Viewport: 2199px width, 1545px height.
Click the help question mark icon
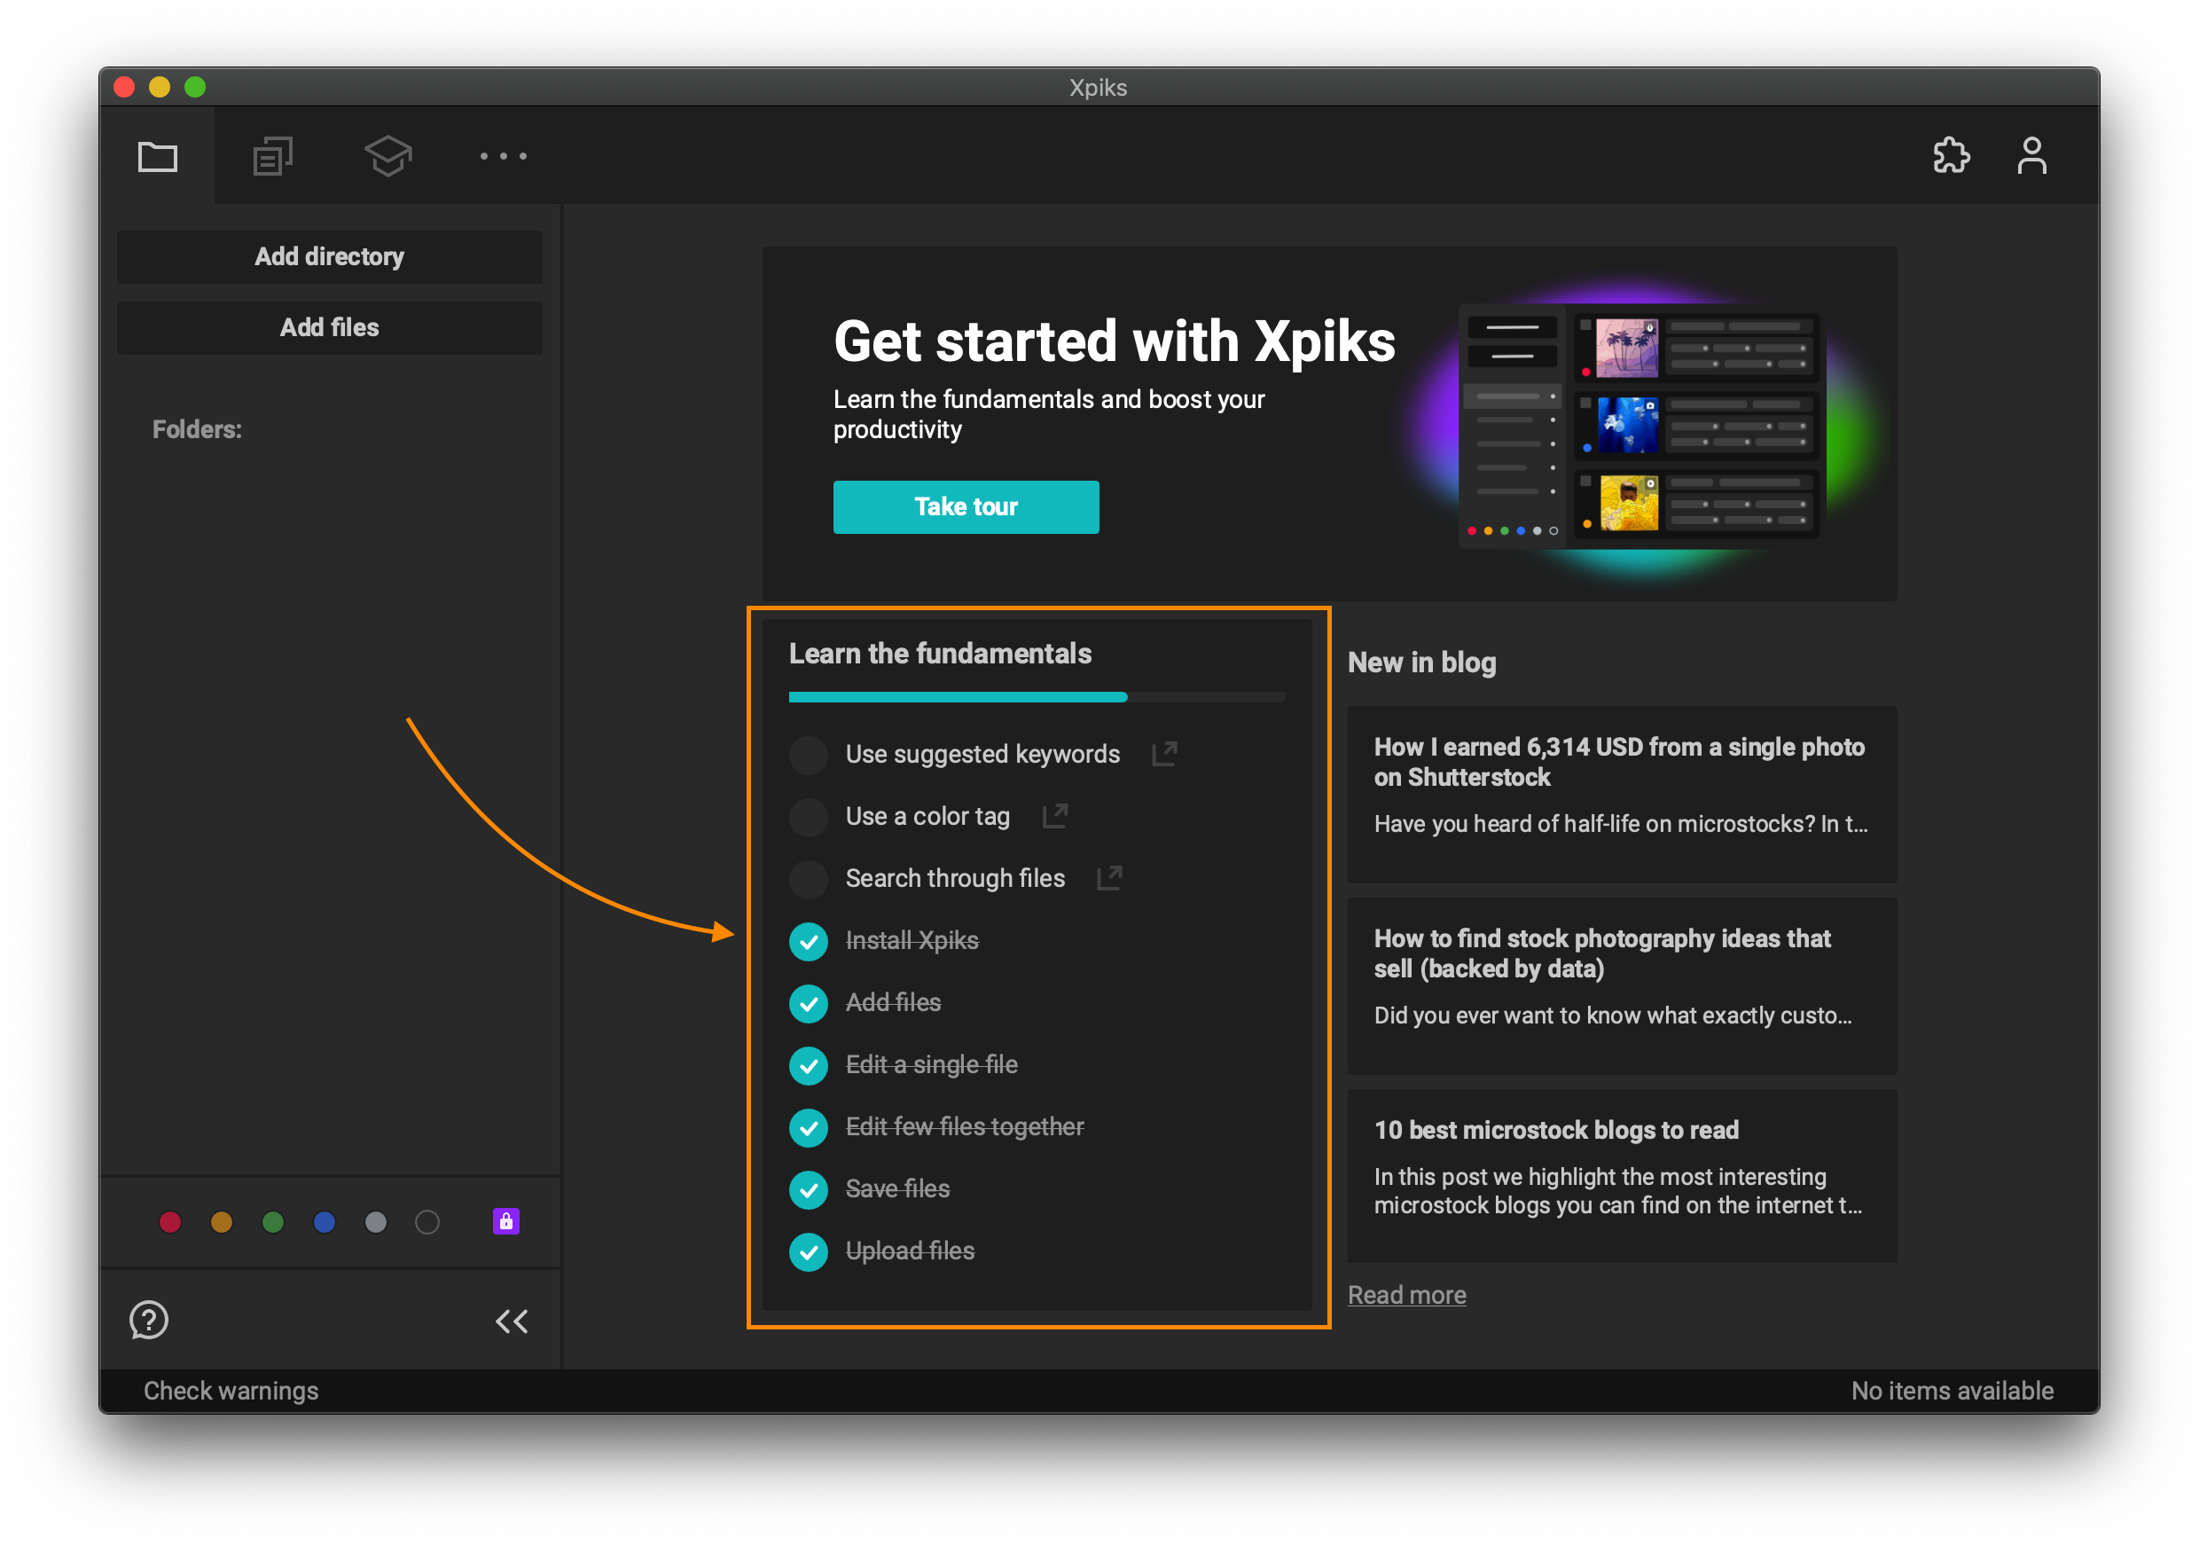[x=148, y=1320]
